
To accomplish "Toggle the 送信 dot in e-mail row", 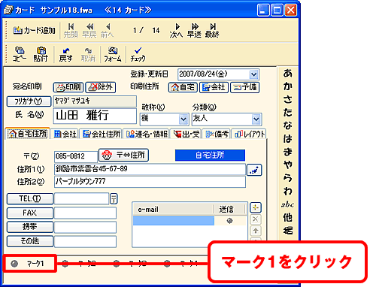I will [x=229, y=221].
